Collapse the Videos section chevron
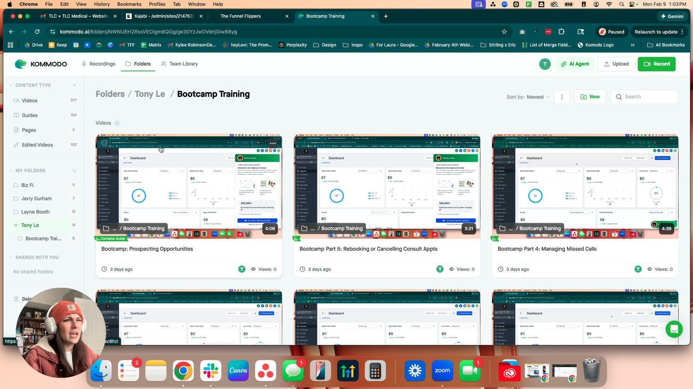This screenshot has width=693, height=389. 117,123
